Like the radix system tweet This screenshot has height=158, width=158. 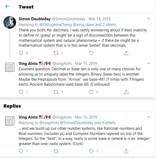pos(91,151)
